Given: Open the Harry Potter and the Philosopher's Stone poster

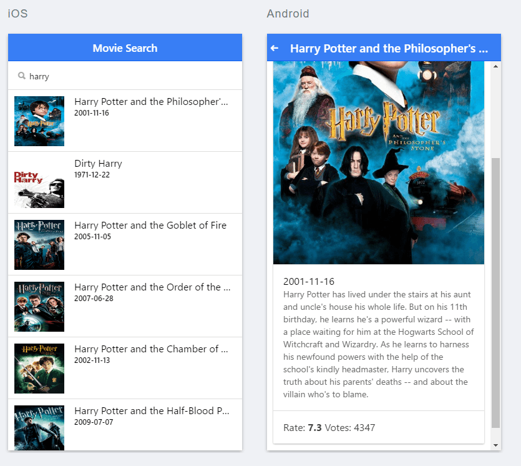Looking at the screenshot, I should (x=39, y=120).
